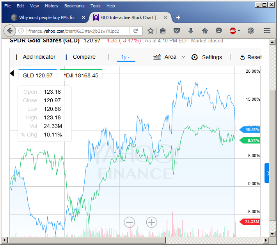Click the -4.35 (-3.47%) price change text
The image size is (277, 245).
point(123,41)
